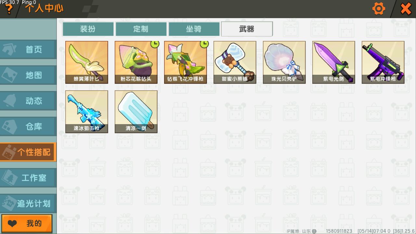The height and width of the screenshot is (234, 416).
Task: Open 仓库 warehouse in the sidebar
Action: 28,126
